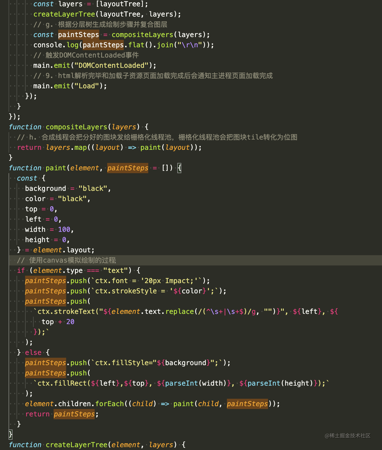Image resolution: width=382 pixels, height=450 pixels.
Task: Click 'function compositeLayers(layers) {' definition
Action: click(x=79, y=127)
